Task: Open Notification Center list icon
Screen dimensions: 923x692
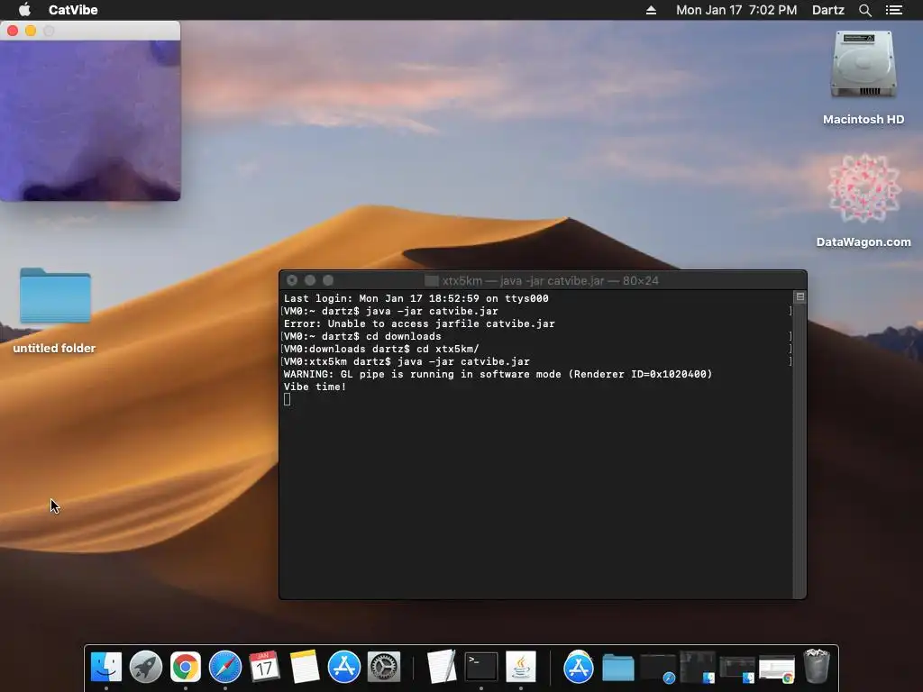Action: click(x=894, y=10)
